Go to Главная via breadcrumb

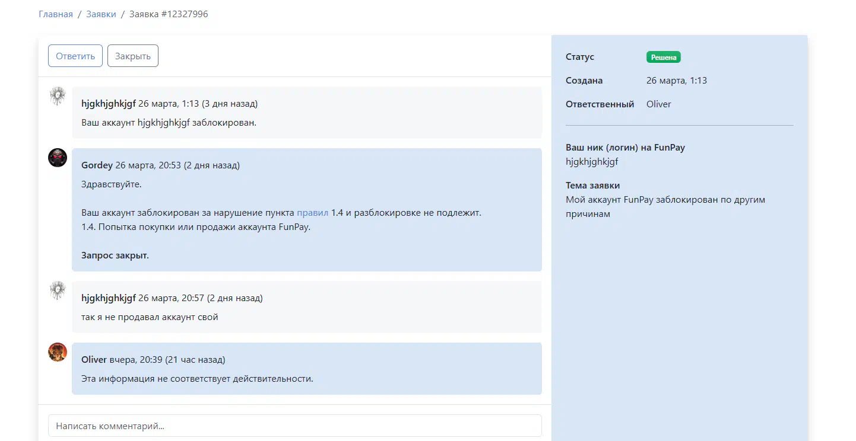(56, 14)
